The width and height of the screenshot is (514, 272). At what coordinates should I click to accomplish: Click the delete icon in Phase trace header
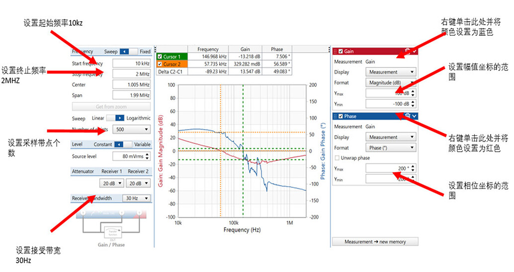pos(407,116)
